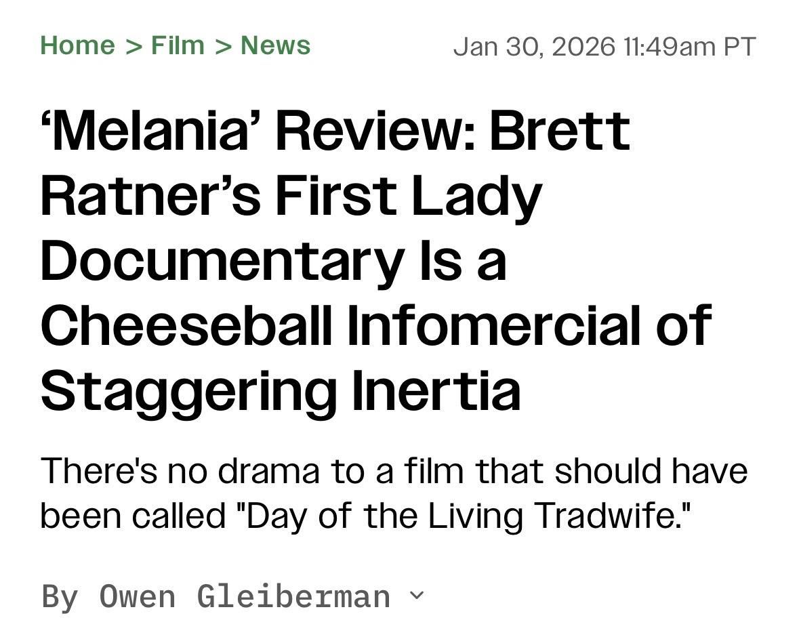Click the breadcrumb separator after Film
799x639 pixels.
[224, 45]
